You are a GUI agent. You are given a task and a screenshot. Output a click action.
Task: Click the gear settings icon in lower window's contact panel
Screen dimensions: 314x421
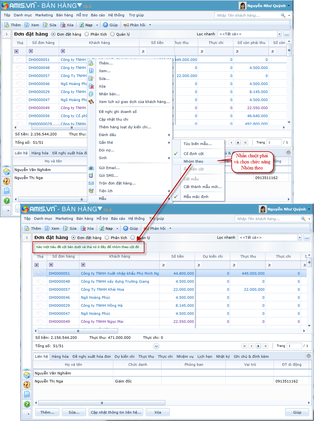point(309,356)
